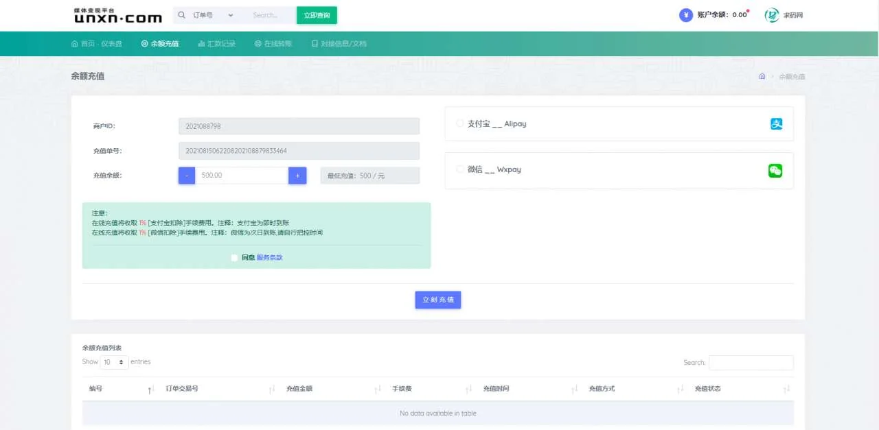Open the Show entries count dropdown
Viewport: 879px width, 430px height.
[x=114, y=361]
